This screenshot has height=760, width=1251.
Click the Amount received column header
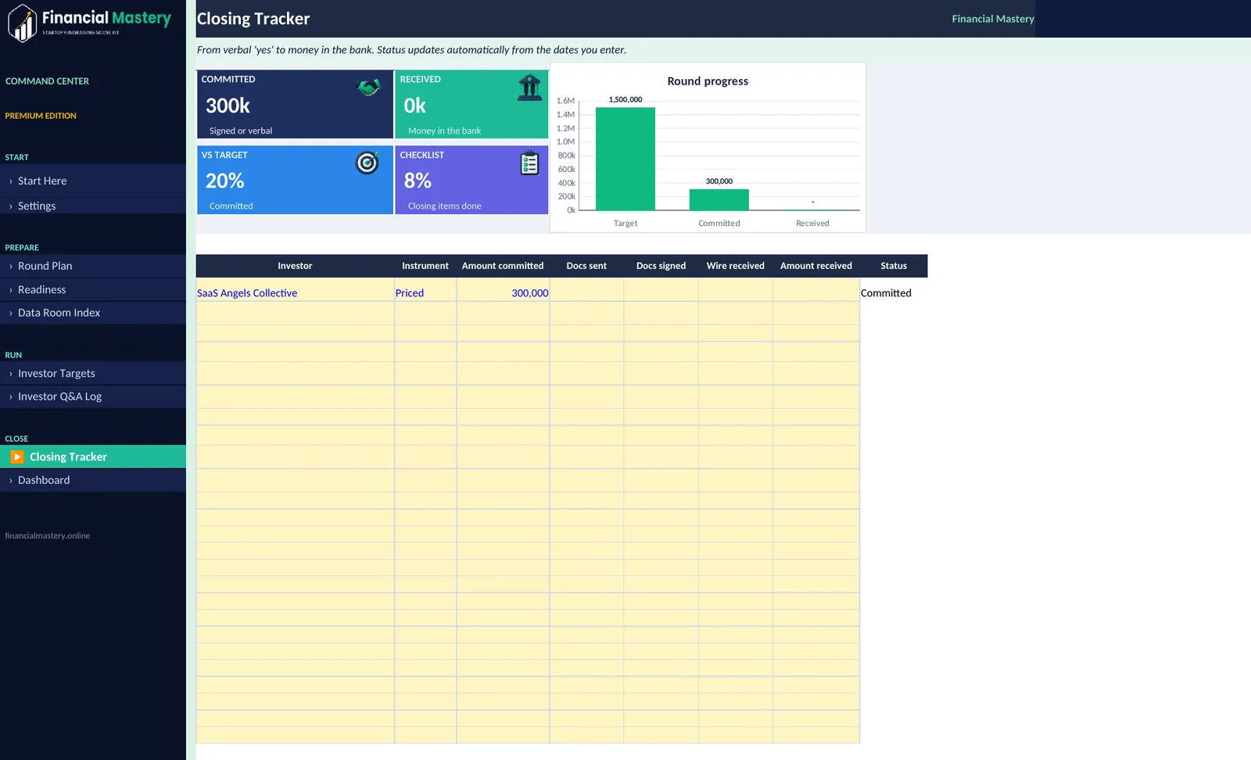tap(816, 266)
